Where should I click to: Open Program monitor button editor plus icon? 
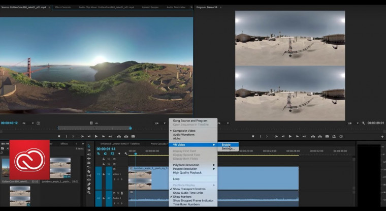[x=382, y=137]
